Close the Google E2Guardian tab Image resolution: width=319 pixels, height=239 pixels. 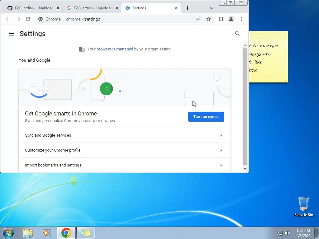click(x=117, y=8)
